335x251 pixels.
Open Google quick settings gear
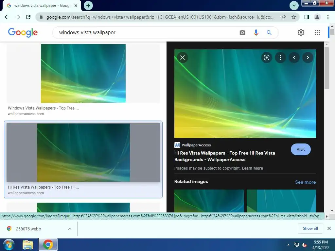coord(301,32)
